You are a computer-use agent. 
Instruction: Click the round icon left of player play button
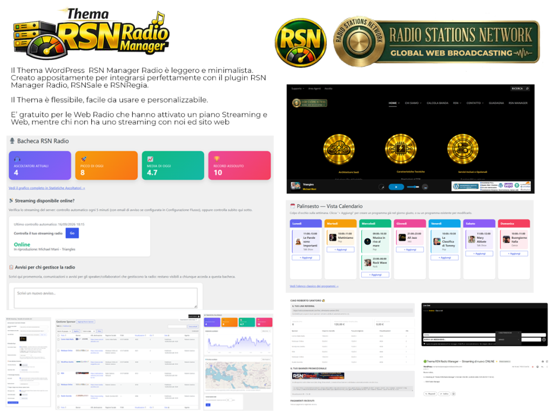click(x=382, y=187)
